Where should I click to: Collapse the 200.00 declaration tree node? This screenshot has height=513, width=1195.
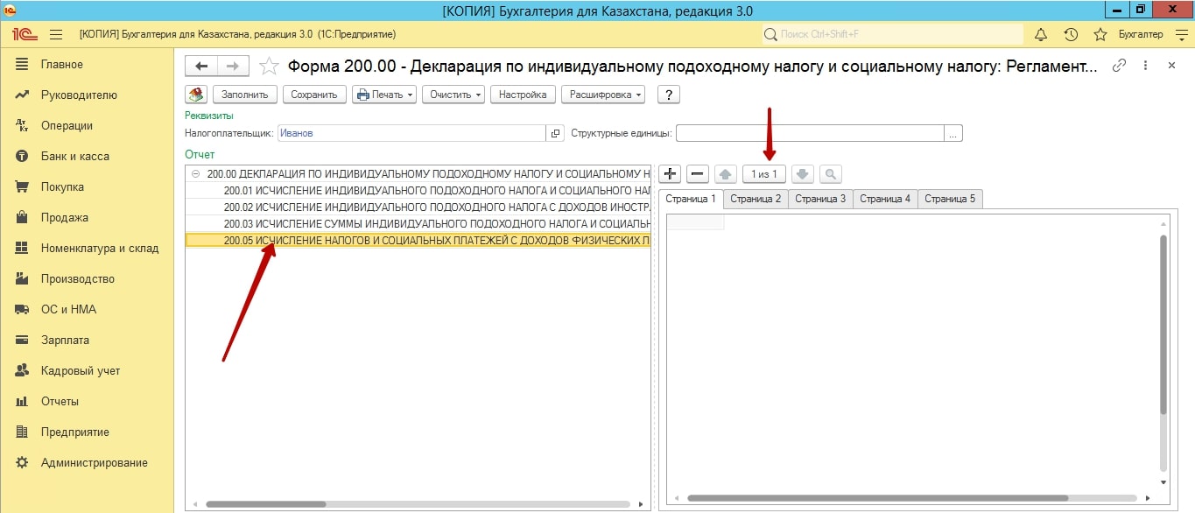[195, 173]
